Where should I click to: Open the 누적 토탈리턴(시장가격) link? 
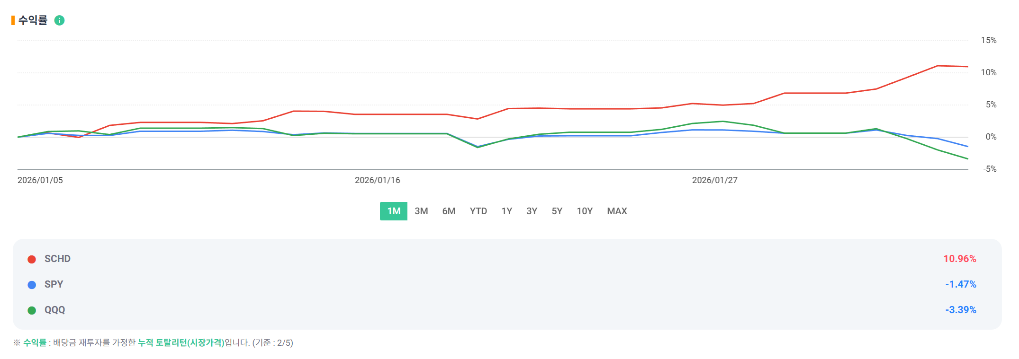(x=181, y=342)
